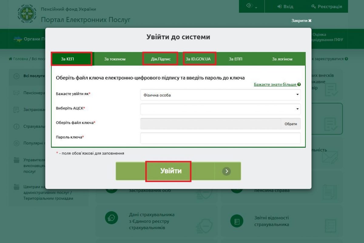The width and height of the screenshot is (364, 243).
Task: Choose the За логіном tab
Action: click(x=282, y=59)
